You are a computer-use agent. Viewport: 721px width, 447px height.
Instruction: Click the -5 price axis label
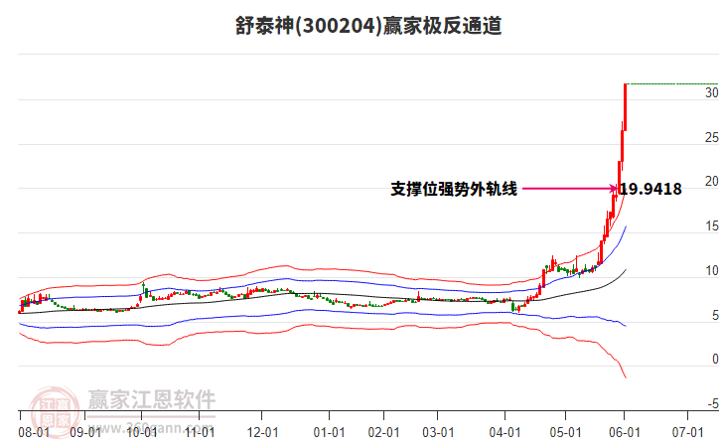click(713, 403)
